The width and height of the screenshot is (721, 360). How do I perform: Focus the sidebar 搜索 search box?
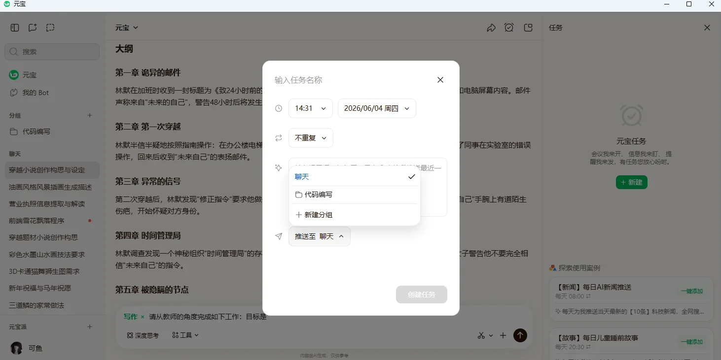pos(52,51)
